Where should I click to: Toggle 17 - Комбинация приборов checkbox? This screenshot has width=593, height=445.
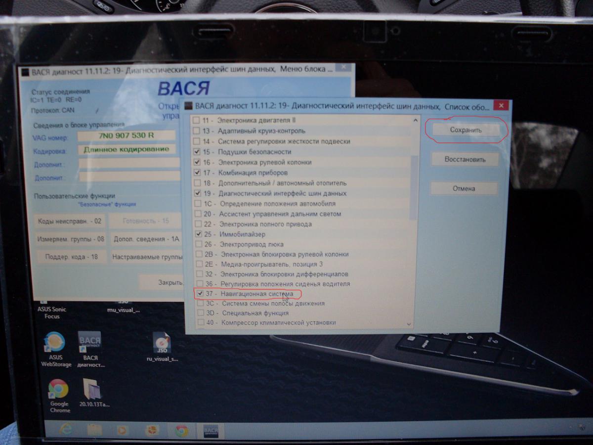point(197,173)
